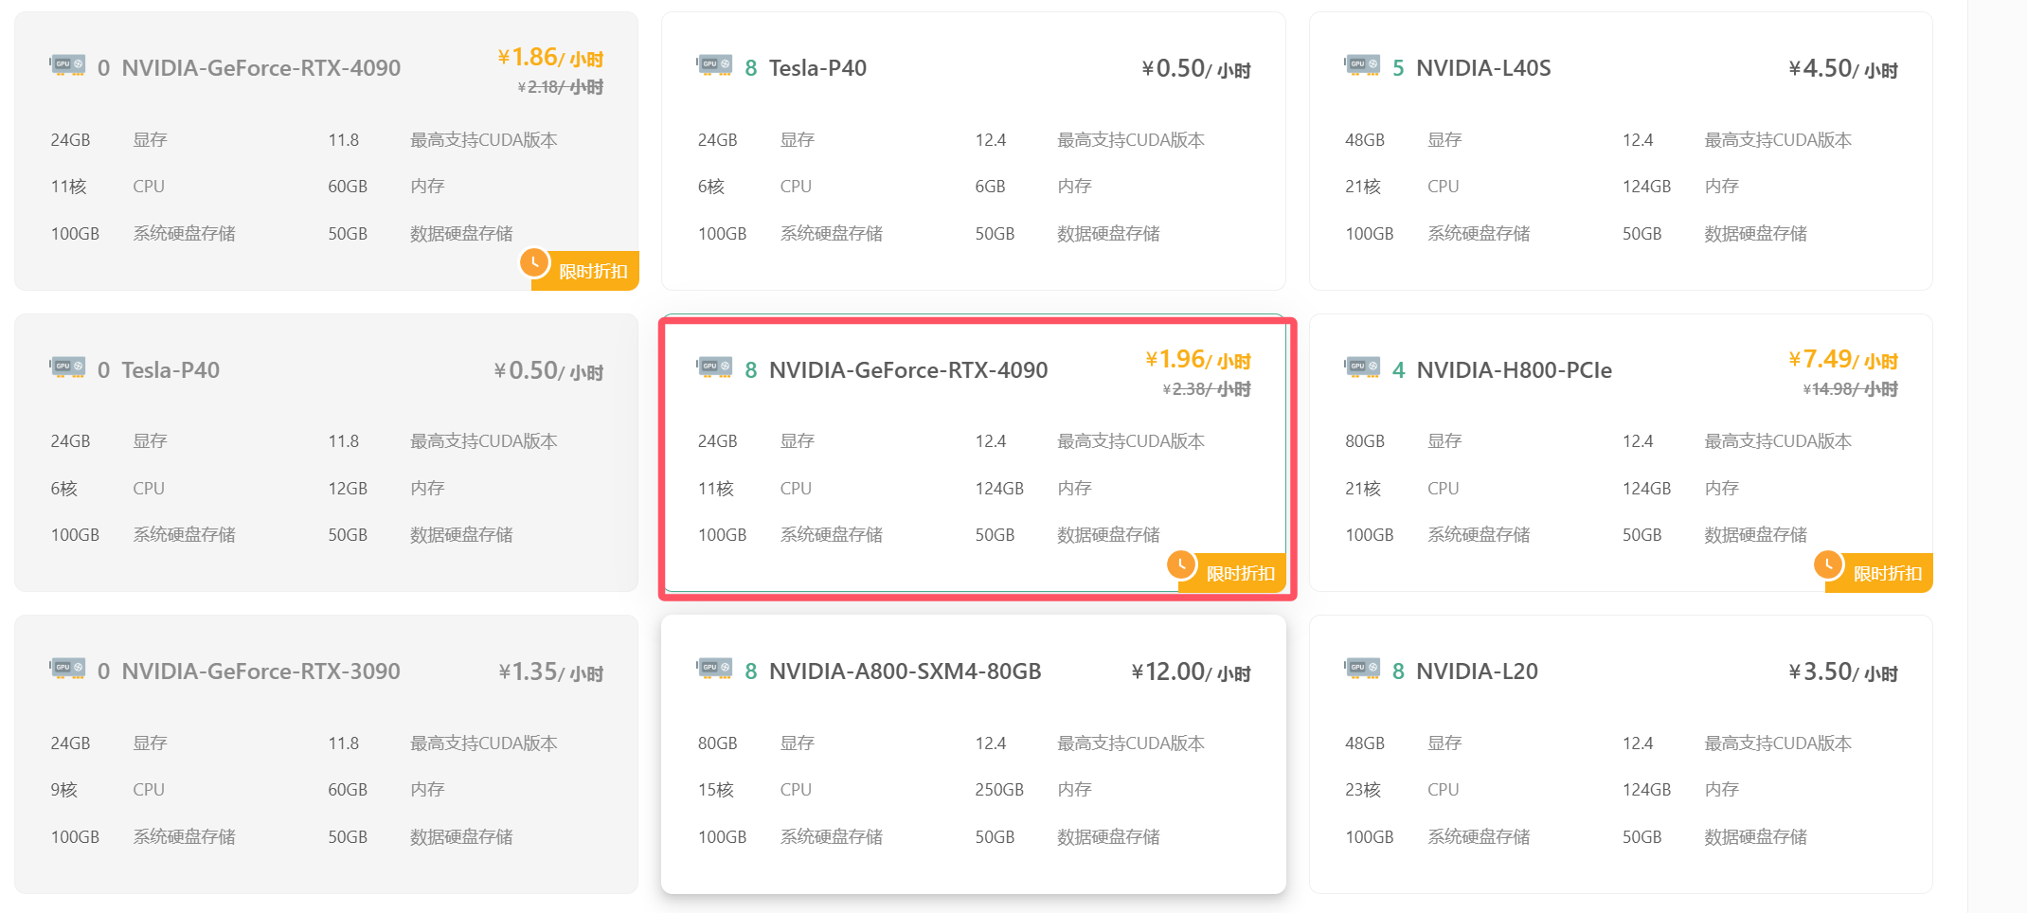Select the NVIDIA-L40S card title
This screenshot has width=2027, height=913.
pos(1483,68)
